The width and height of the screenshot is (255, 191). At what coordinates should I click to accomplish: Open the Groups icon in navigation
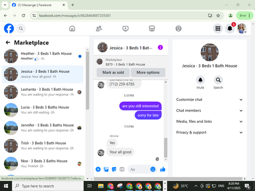178,29
